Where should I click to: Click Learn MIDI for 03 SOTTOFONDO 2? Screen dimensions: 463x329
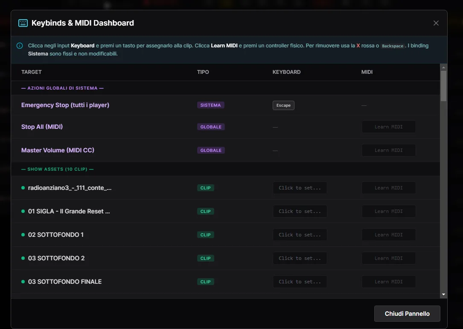point(389,258)
